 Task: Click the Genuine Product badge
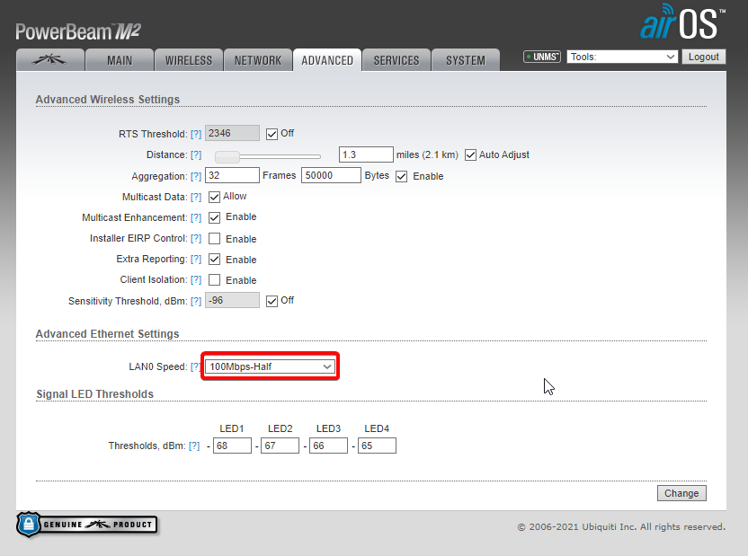[x=87, y=525]
